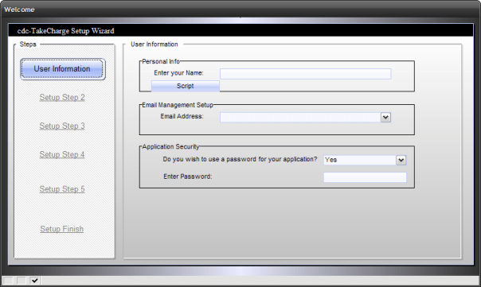481x287 pixels.
Task: Go to Setup Step 2
Action: point(62,98)
